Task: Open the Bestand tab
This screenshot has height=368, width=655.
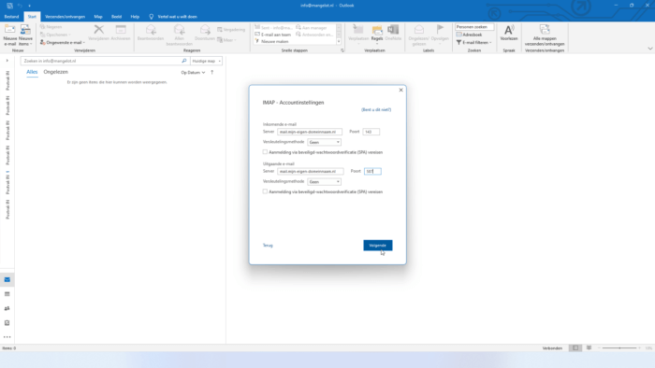Action: (11, 17)
